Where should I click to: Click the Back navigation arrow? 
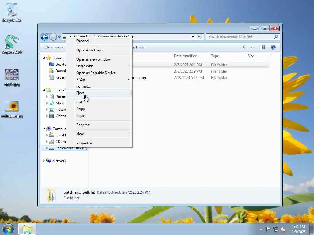click(44, 37)
